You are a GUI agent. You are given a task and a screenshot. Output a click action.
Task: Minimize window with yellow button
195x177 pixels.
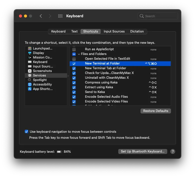pos(25,16)
